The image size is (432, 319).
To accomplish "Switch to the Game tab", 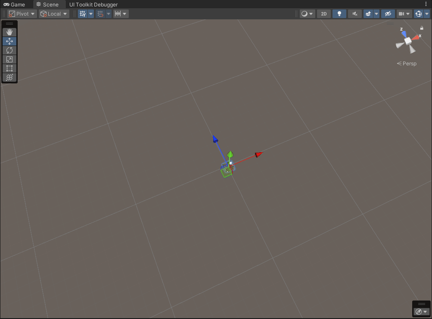I will pyautogui.click(x=15, y=4).
